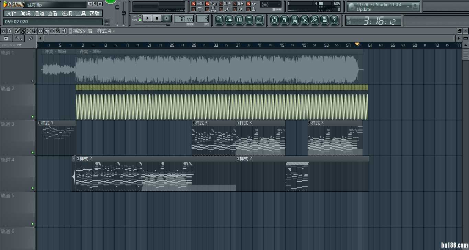Select the Zoom magnifier tool
This screenshot has height=250, width=469.
tap(58, 31)
